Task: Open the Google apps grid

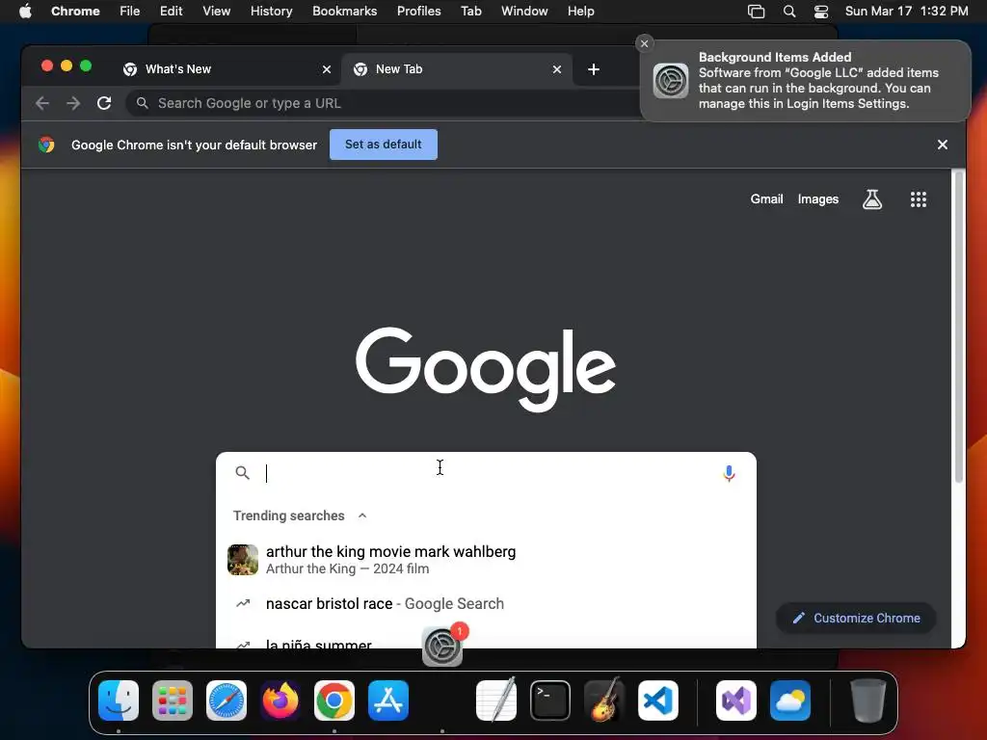Action: click(x=919, y=199)
